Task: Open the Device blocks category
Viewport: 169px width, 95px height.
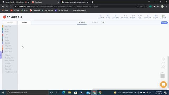Action: click(x=7, y=43)
